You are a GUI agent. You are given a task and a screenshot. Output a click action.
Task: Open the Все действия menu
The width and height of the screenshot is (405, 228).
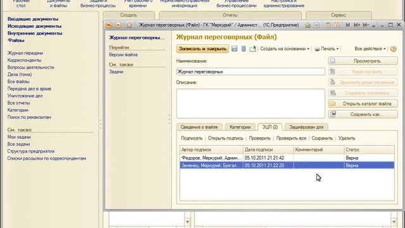(x=370, y=49)
